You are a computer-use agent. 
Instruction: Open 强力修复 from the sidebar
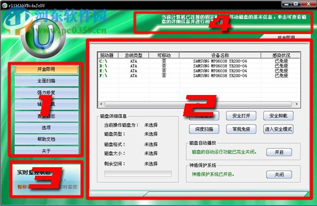coord(46,92)
